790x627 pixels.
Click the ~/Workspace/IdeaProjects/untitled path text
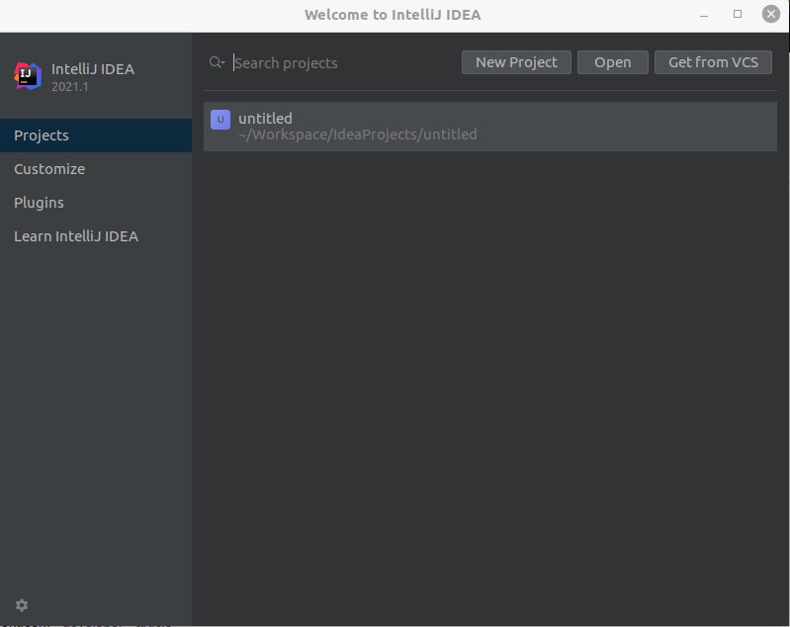click(358, 134)
